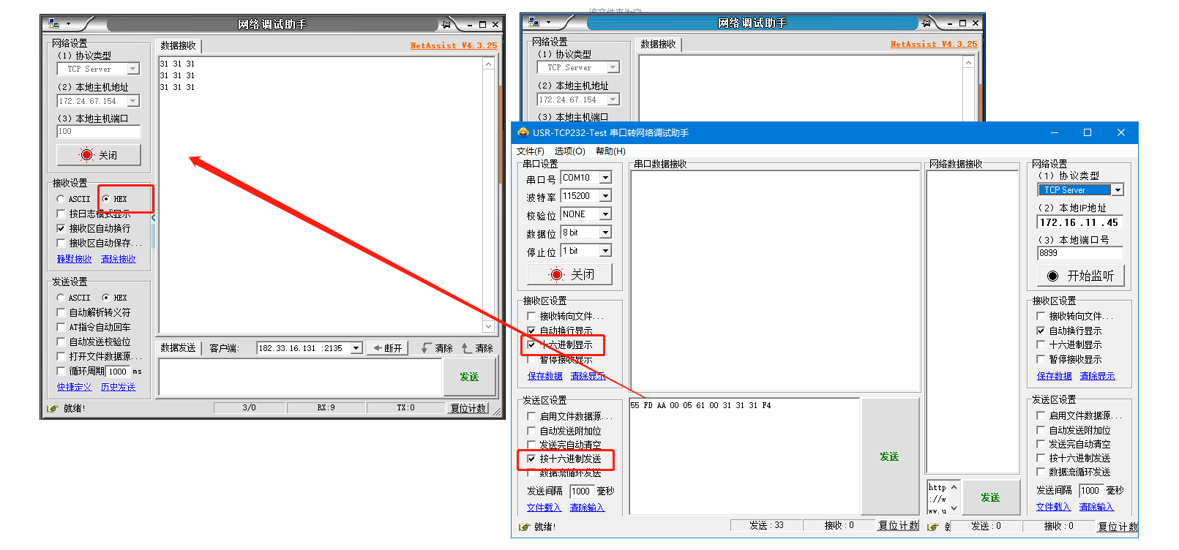Open the 协议类型 dropdown in left NetAssist
1179x550 pixels.
point(133,69)
